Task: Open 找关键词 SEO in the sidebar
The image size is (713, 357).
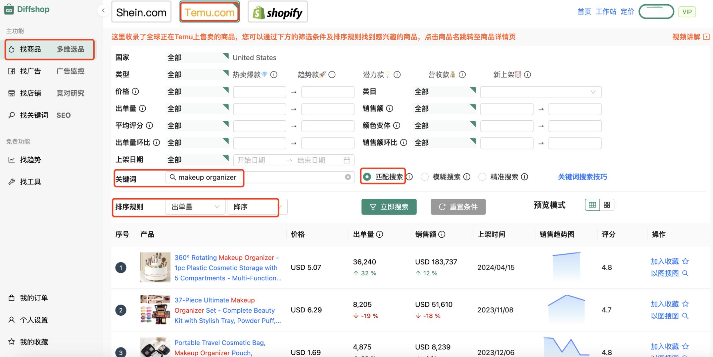Action: (50, 115)
